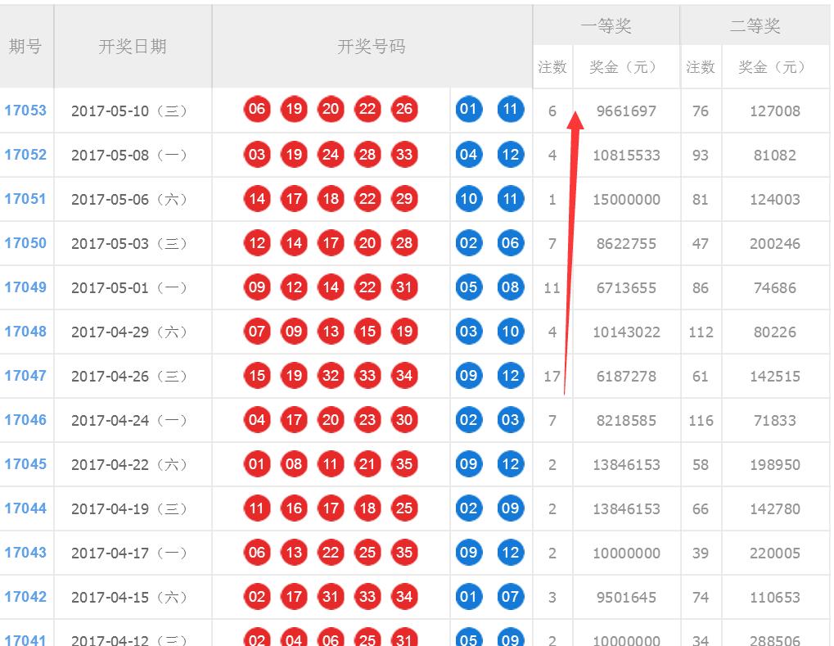The height and width of the screenshot is (646, 834).
Task: Click red ball 16 in row 17044
Action: pyautogui.click(x=294, y=508)
